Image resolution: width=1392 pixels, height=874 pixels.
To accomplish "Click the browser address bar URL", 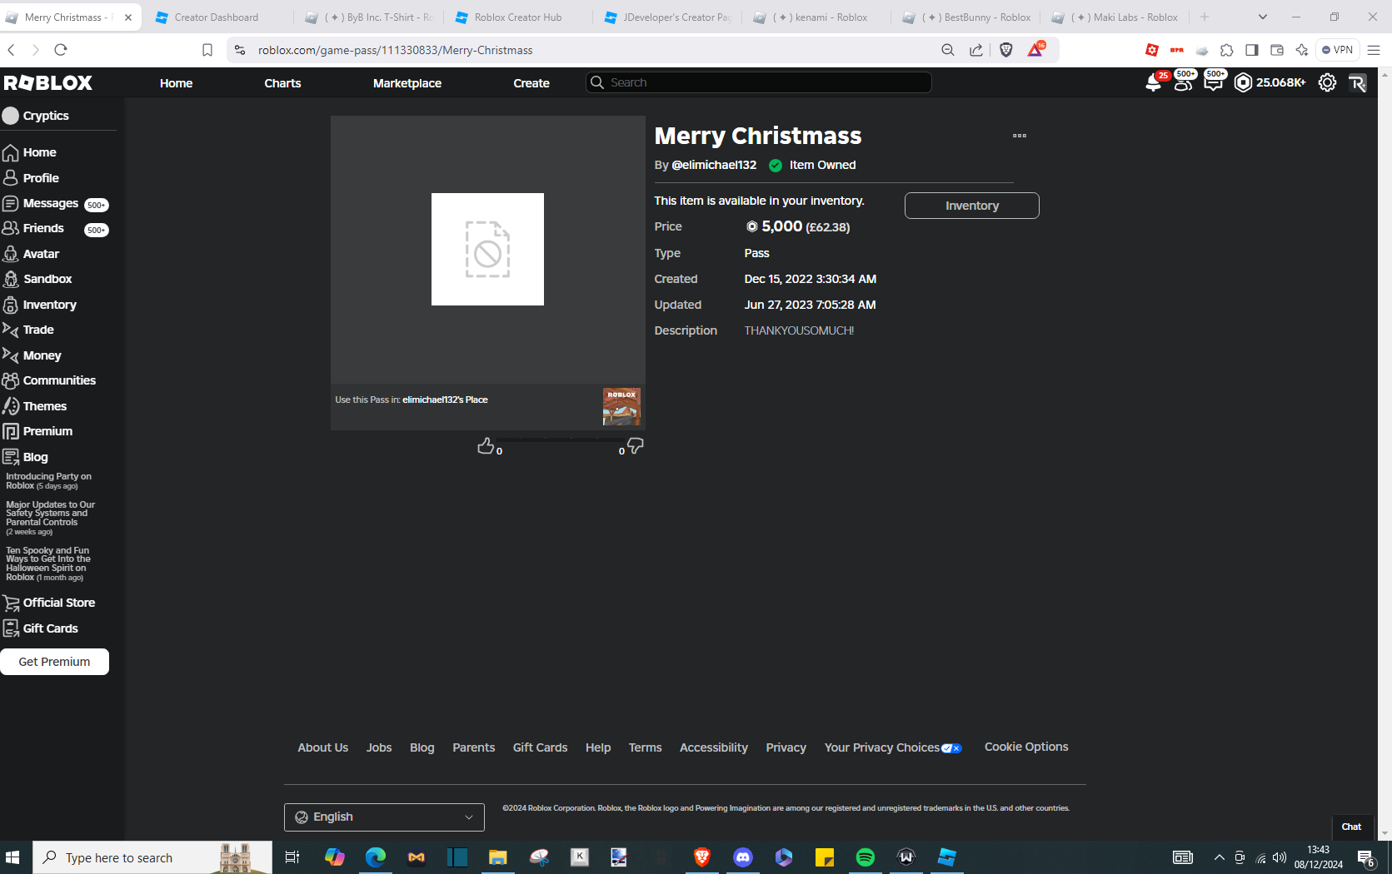I will coord(395,50).
